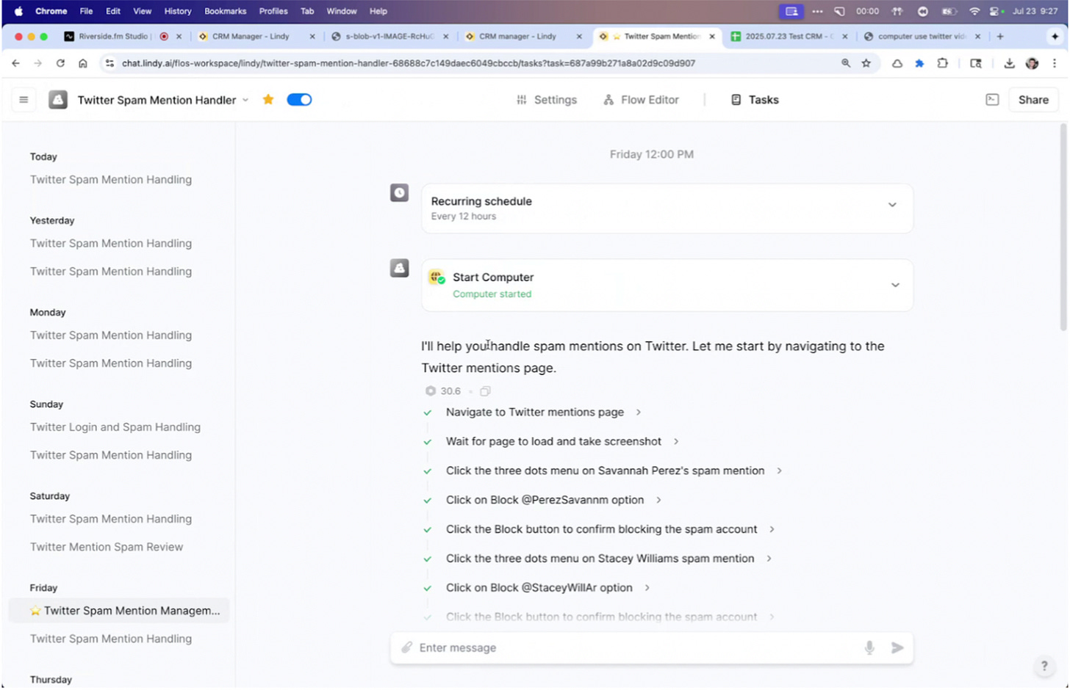This screenshot has height=690, width=1070.
Task: Click the Wi-Fi status icon
Action: (974, 11)
